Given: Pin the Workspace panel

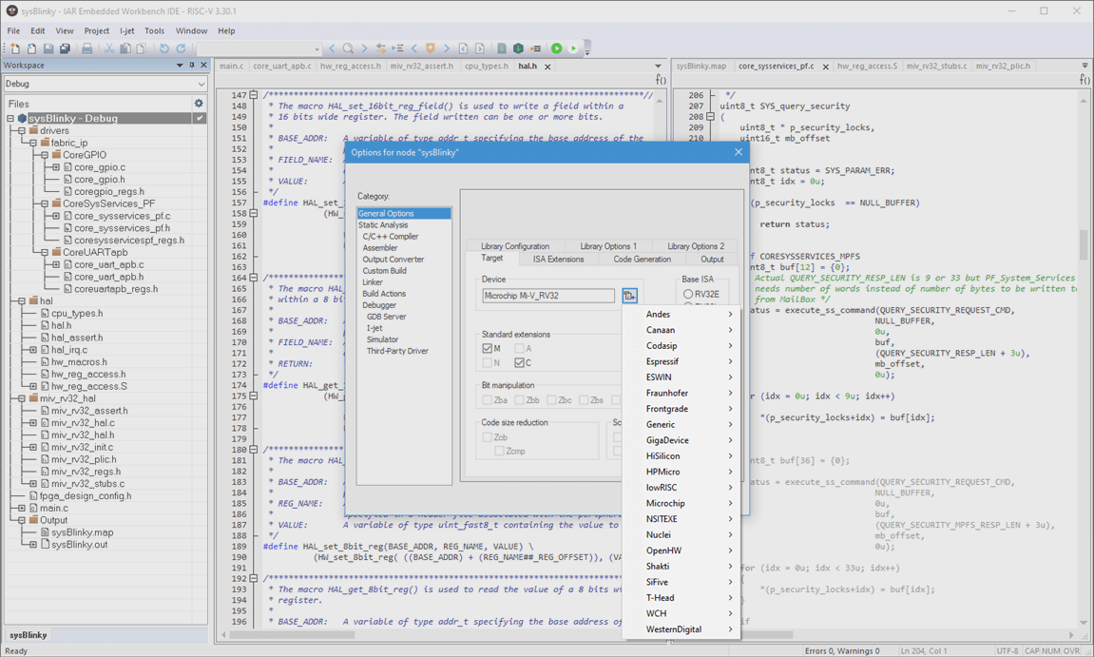Looking at the screenshot, I should point(192,65).
